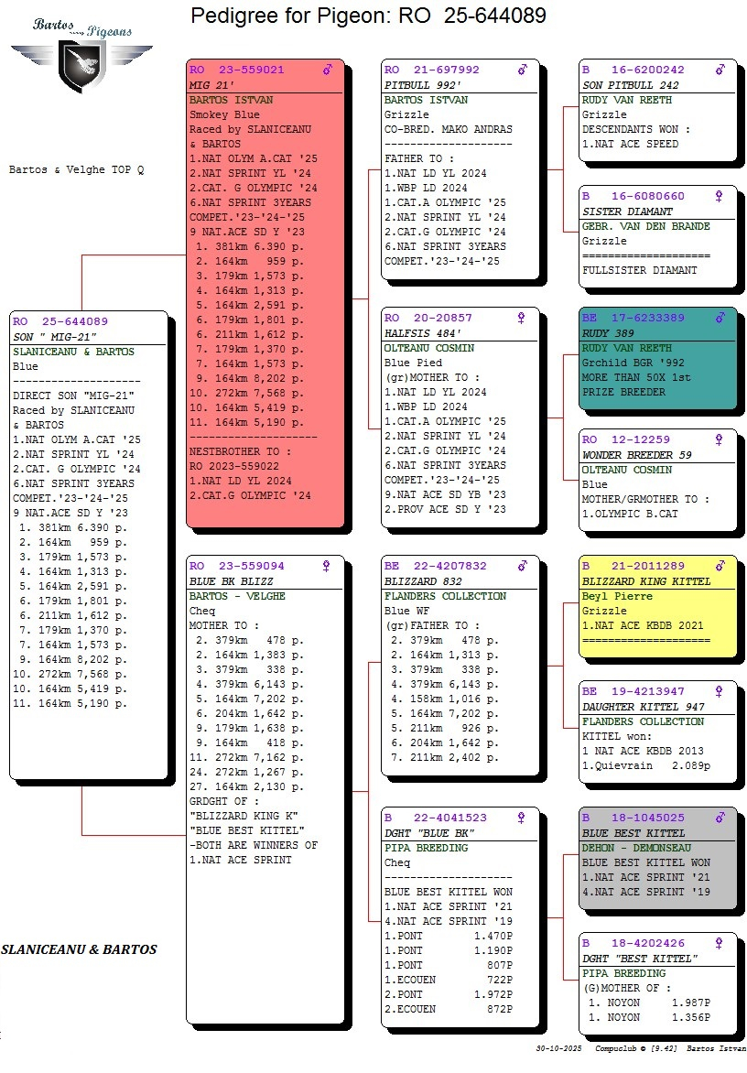Select the WONDER BREEDER 59 card
Screen dimensions: 747x1073
pos(657,480)
